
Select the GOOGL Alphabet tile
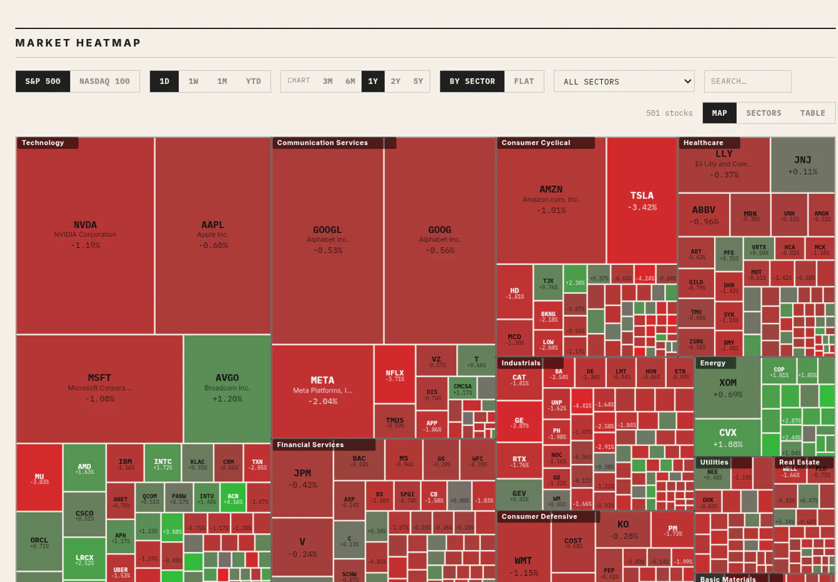(x=328, y=240)
